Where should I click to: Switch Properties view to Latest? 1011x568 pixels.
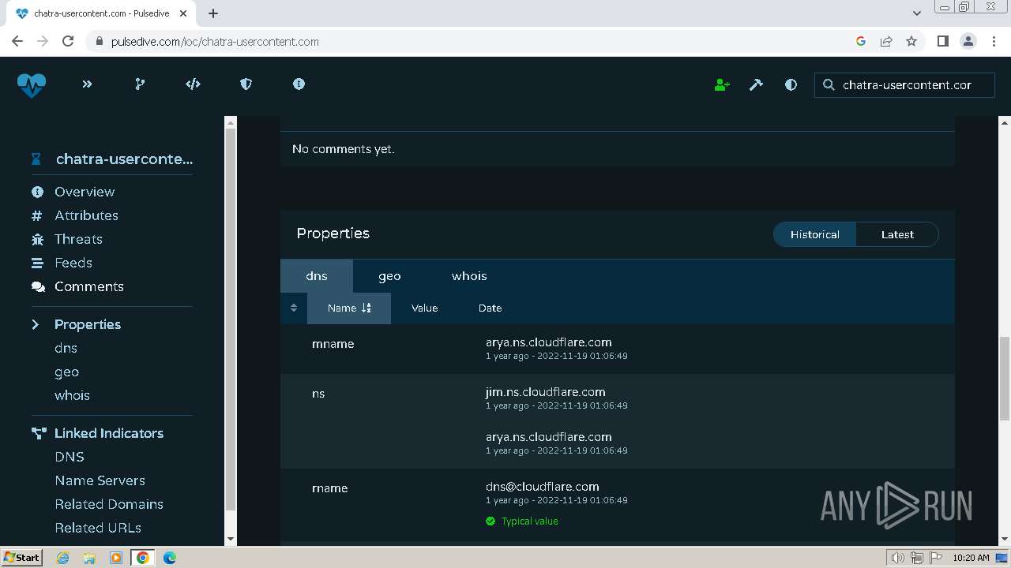click(897, 234)
